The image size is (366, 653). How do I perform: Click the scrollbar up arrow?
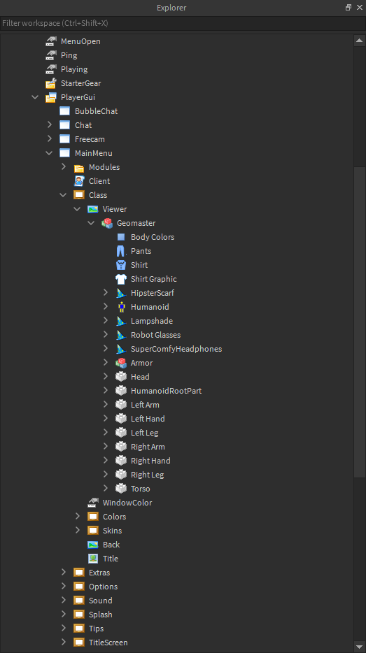tap(359, 41)
